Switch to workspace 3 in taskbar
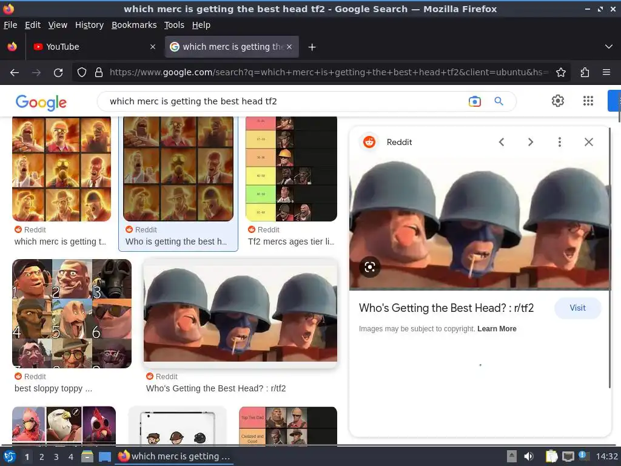 (56, 457)
